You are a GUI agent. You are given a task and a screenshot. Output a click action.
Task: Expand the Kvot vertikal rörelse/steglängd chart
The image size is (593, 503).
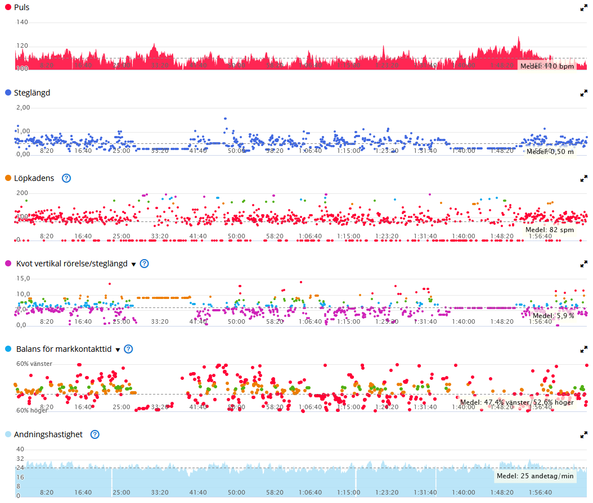coord(584,264)
